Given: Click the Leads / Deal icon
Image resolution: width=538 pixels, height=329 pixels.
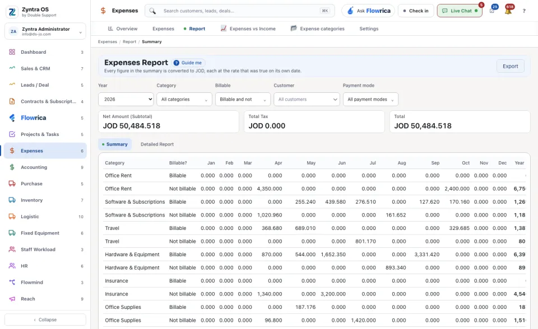Looking at the screenshot, I should pyautogui.click(x=12, y=84).
